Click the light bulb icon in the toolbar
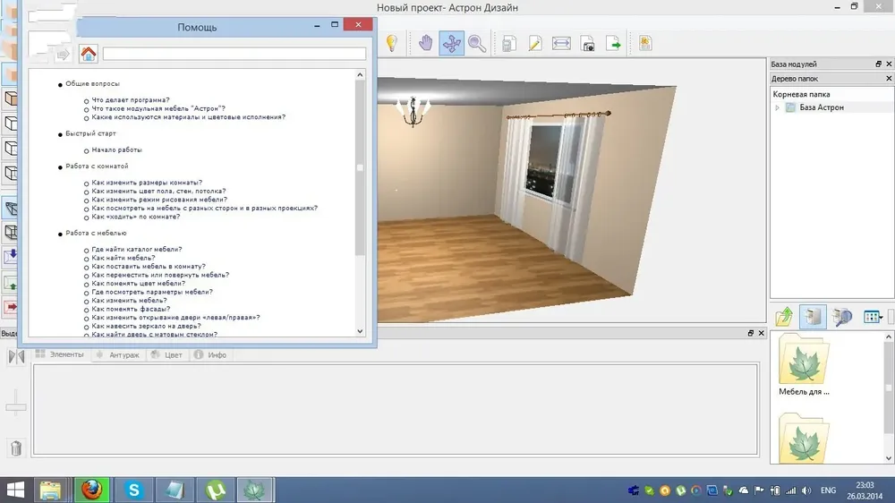The height and width of the screenshot is (503, 895). coord(392,43)
